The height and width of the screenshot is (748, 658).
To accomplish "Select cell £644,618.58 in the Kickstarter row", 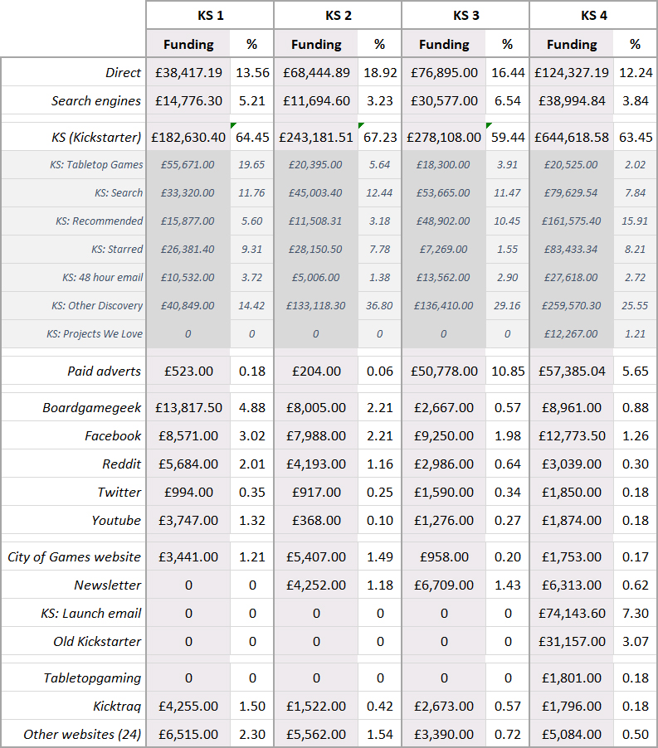I will pyautogui.click(x=572, y=138).
